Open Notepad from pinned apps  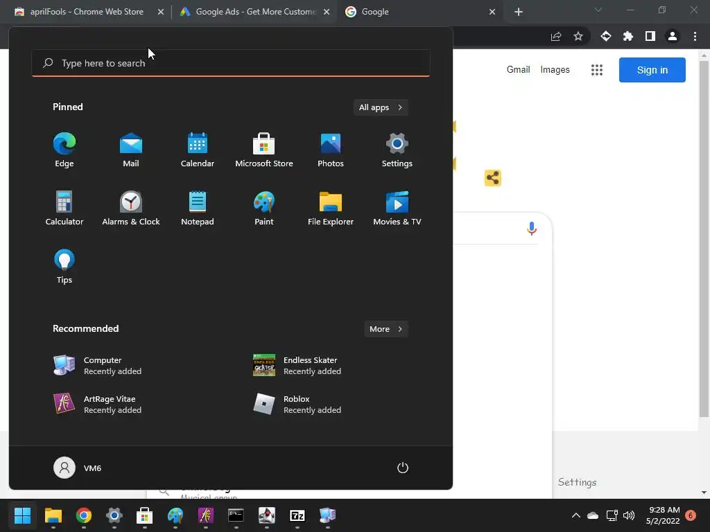click(x=198, y=208)
